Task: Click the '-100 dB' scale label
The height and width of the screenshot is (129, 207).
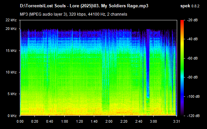Action: click(x=193, y=96)
